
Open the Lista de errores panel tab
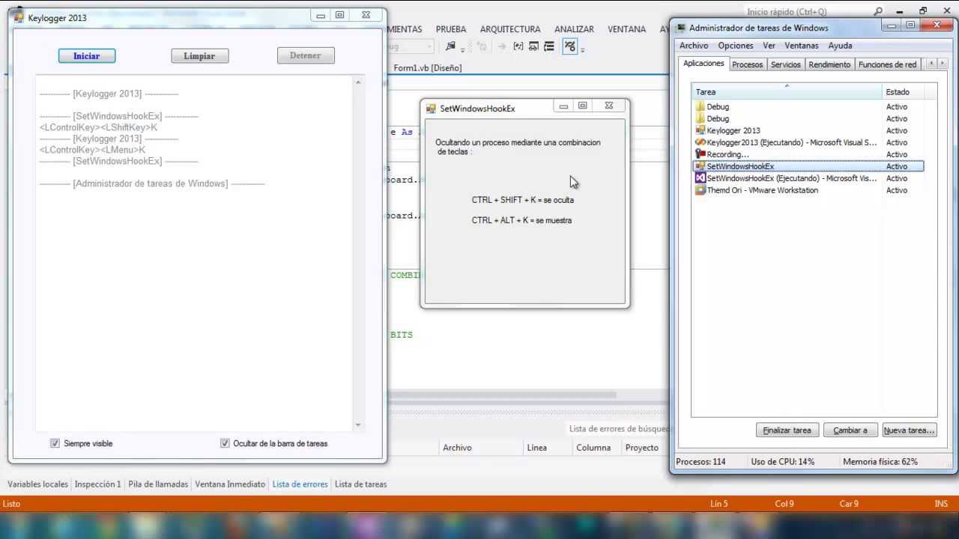point(300,484)
